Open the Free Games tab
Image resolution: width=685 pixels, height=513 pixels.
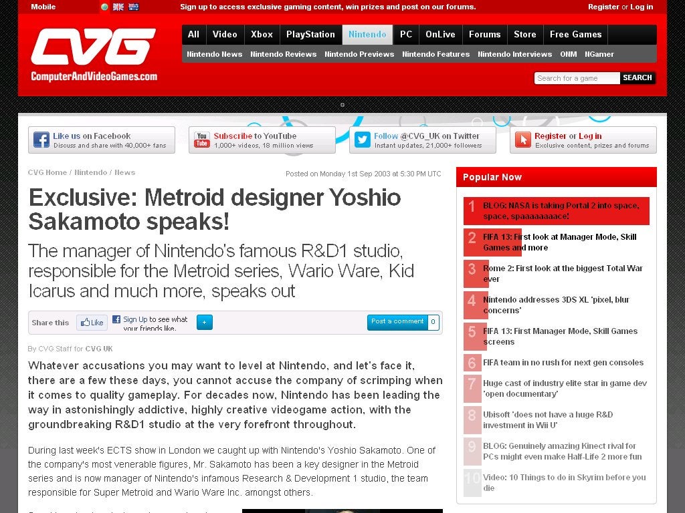576,35
